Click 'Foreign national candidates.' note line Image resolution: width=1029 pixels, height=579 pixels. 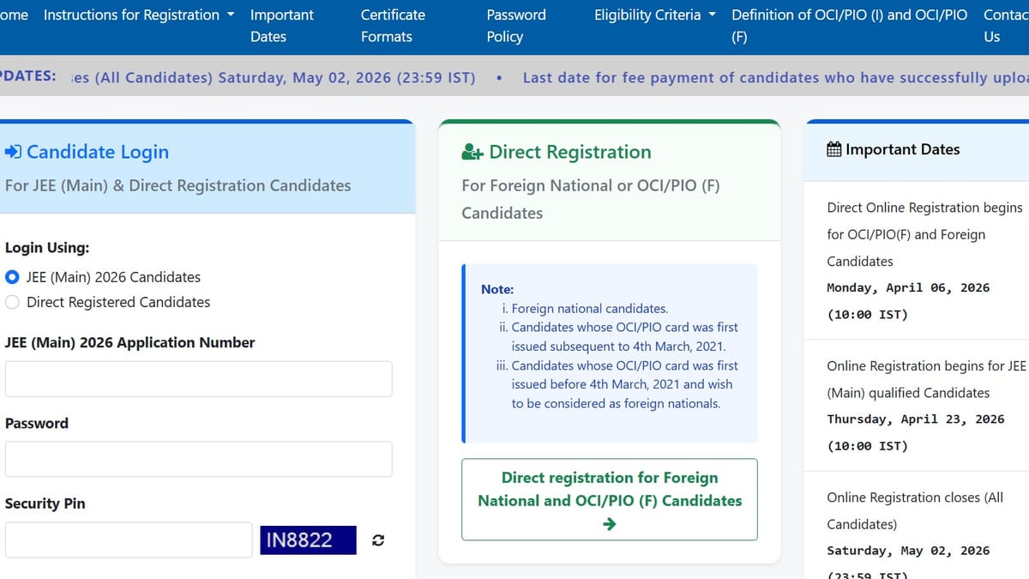pos(589,309)
